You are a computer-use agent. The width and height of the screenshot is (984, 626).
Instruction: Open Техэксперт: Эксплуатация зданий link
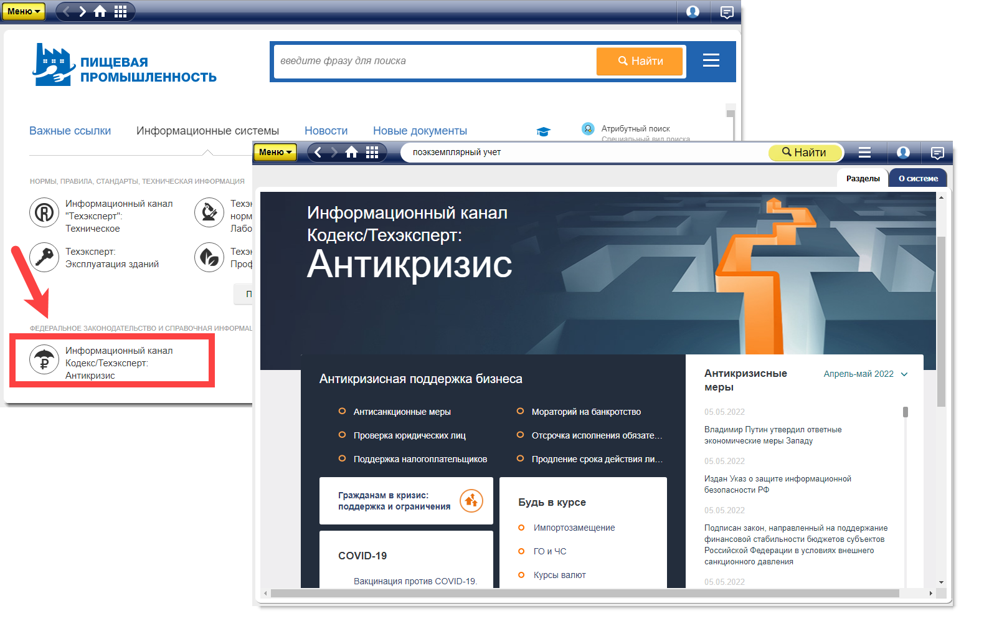pos(112,258)
